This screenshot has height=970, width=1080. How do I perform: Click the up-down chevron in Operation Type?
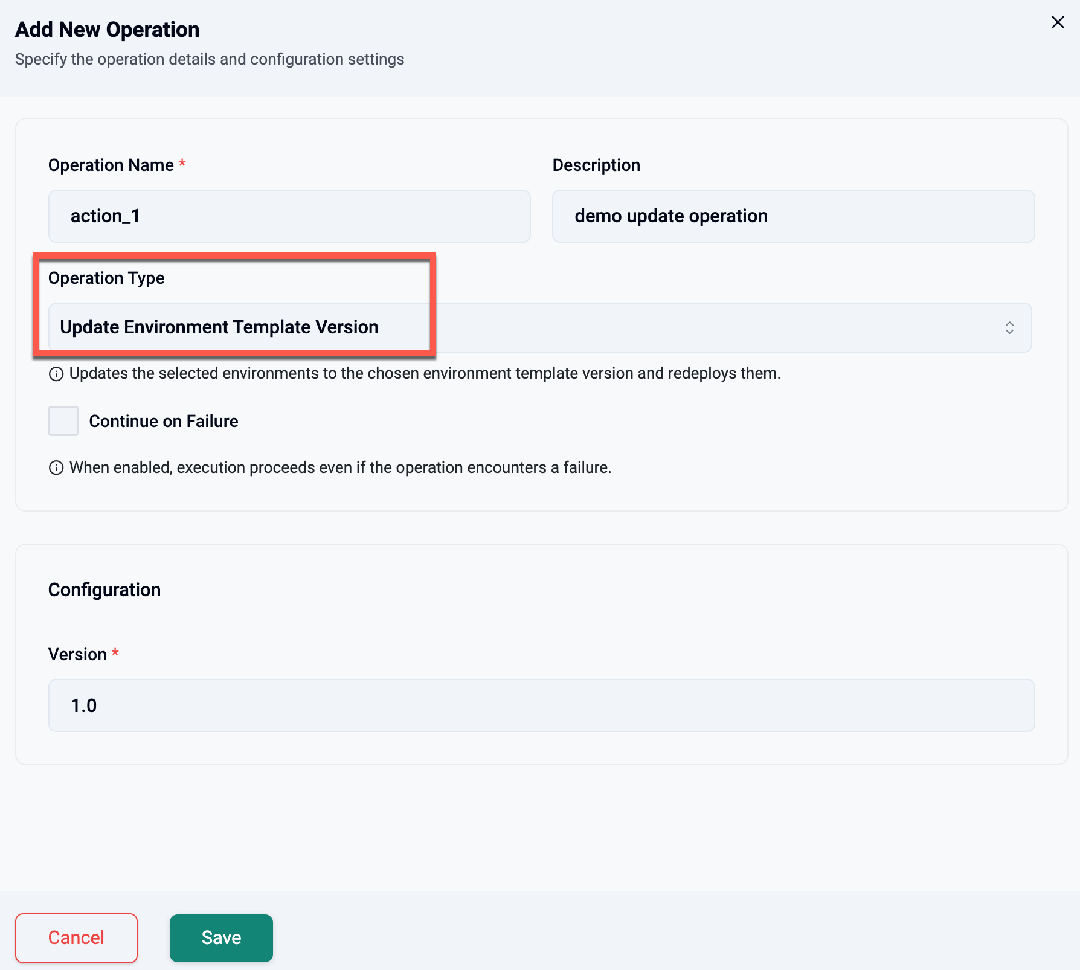point(1009,327)
